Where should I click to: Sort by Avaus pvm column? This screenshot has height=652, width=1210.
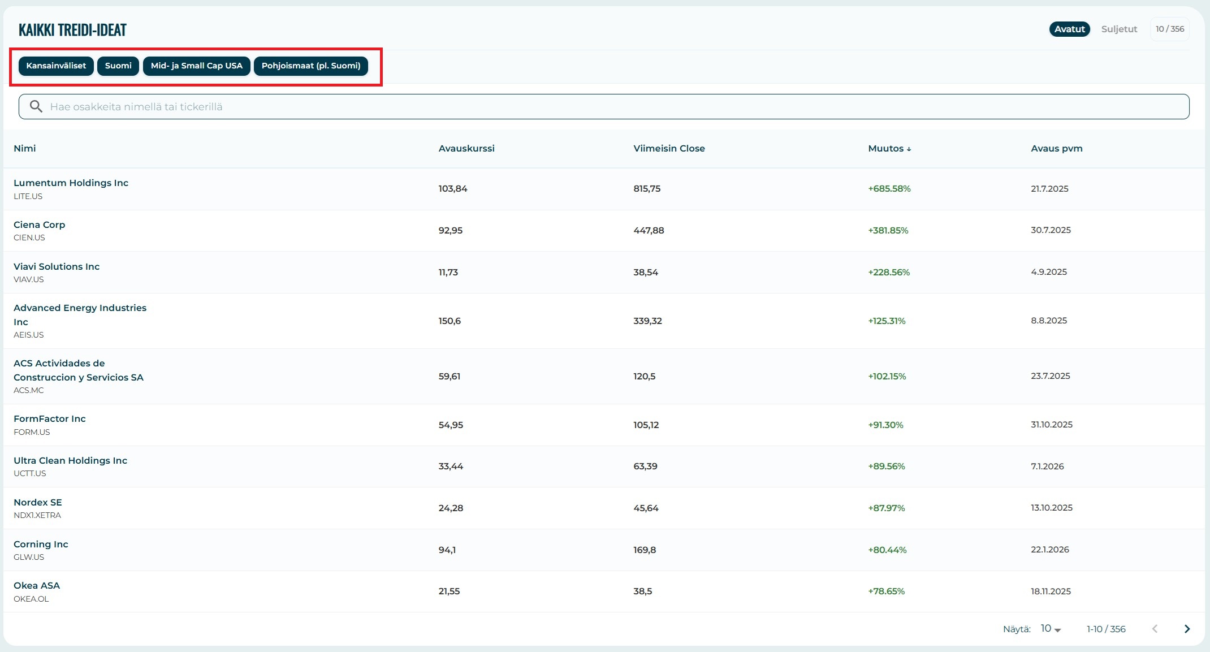[x=1056, y=148]
